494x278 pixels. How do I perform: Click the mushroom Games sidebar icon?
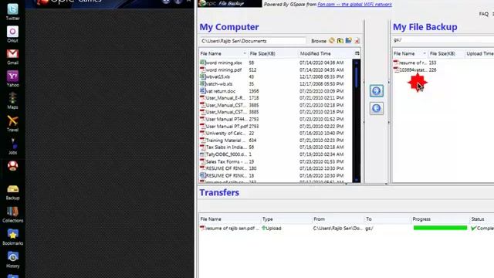12,166
